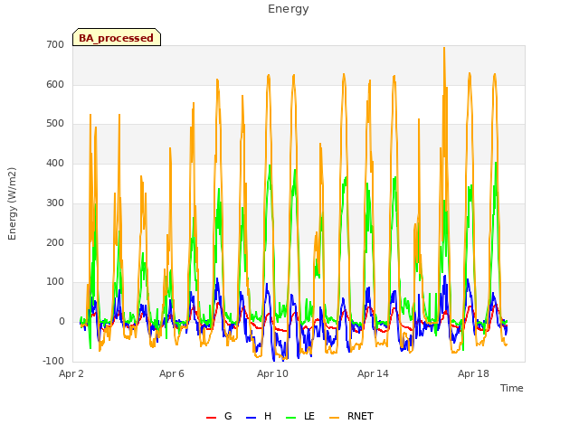Click the Energy (W/m2) y-axis title

pos(12,203)
